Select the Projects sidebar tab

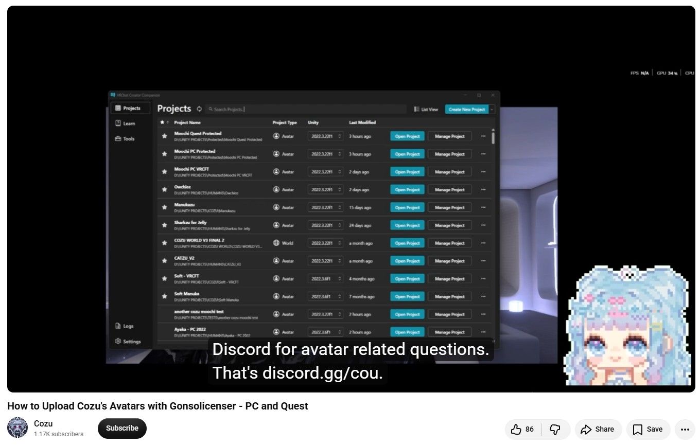click(x=130, y=108)
